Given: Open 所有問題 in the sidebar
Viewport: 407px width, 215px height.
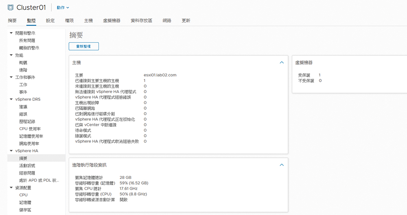Looking at the screenshot, I should click(x=27, y=41).
